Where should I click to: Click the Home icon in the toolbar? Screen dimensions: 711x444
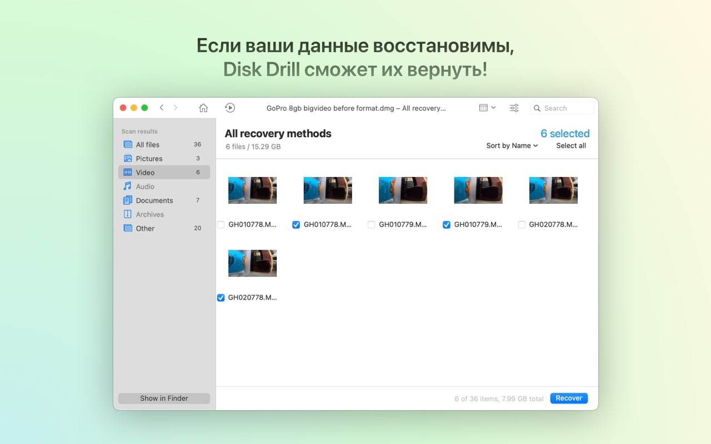coord(203,108)
